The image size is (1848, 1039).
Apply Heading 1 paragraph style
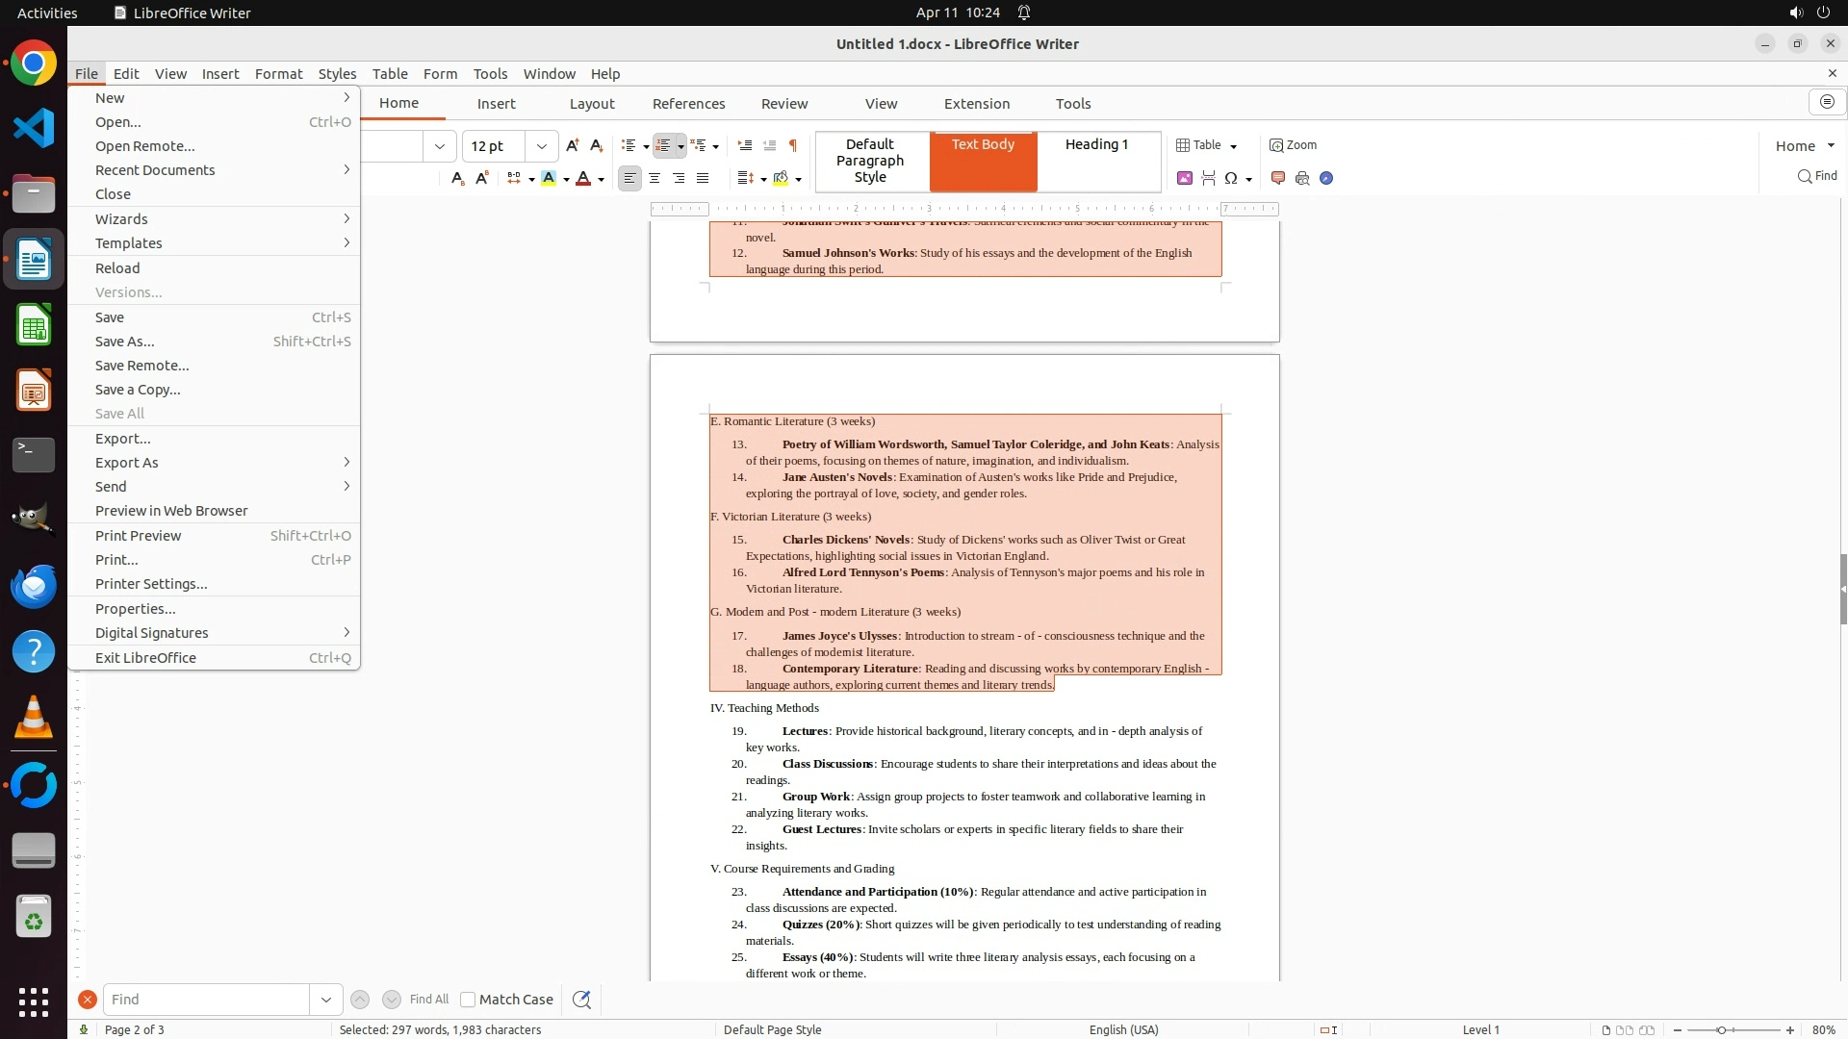(x=1096, y=144)
